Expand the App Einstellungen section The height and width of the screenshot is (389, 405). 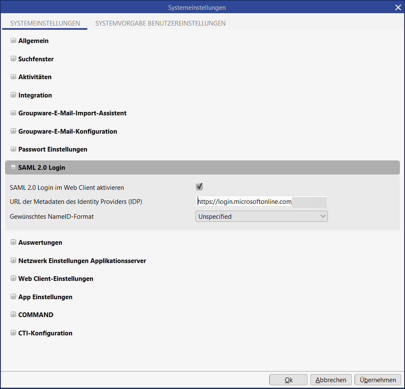[x=13, y=297]
